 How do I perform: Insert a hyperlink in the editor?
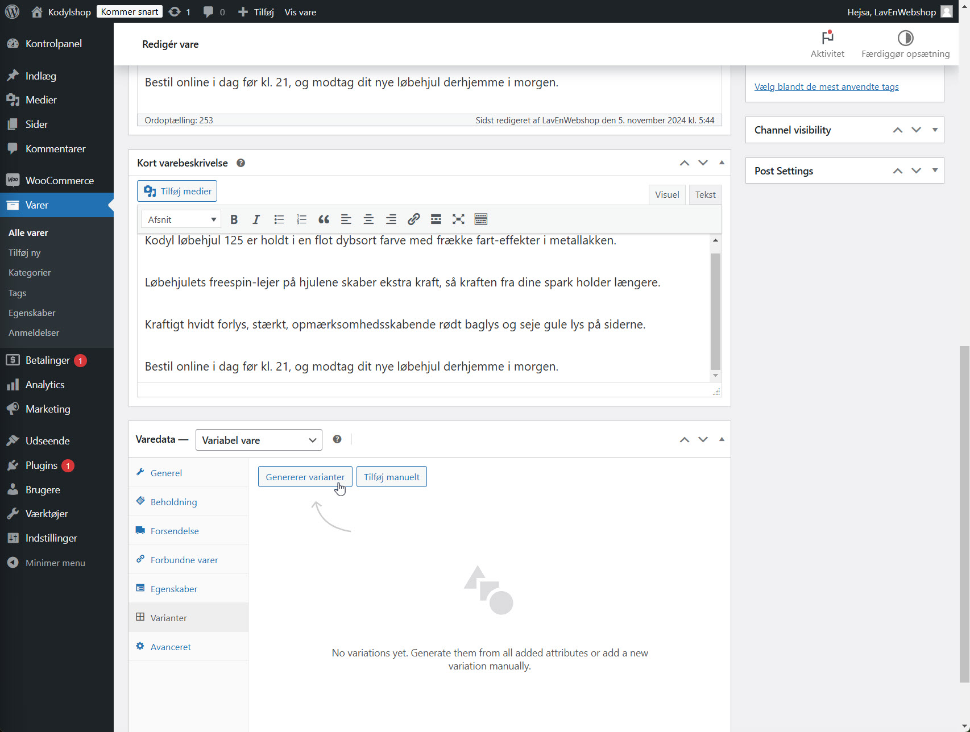(413, 219)
